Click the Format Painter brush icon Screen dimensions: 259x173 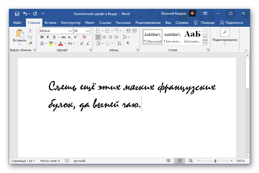pyautogui.click(x=30, y=43)
